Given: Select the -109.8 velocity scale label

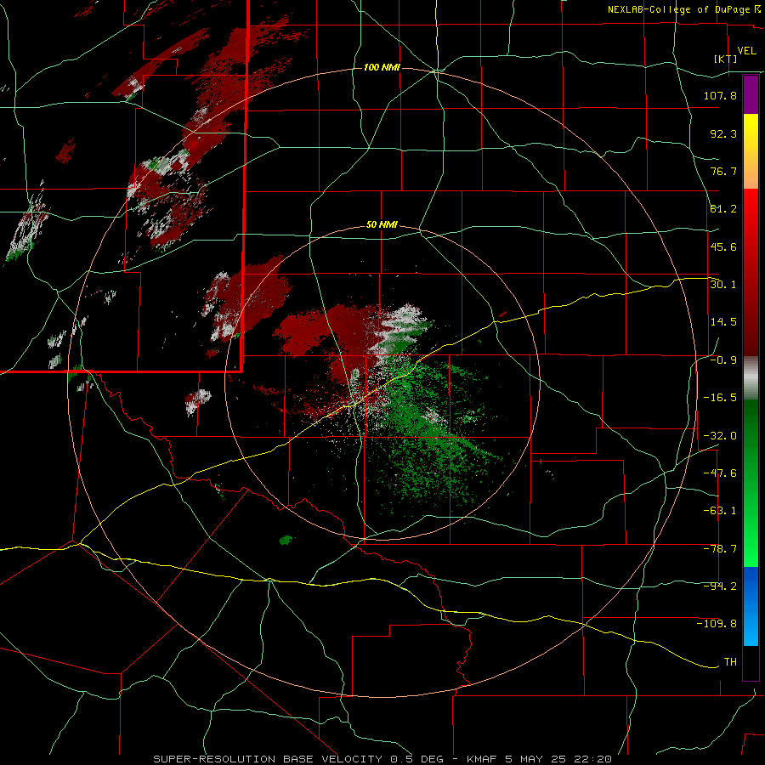Looking at the screenshot, I should [717, 624].
